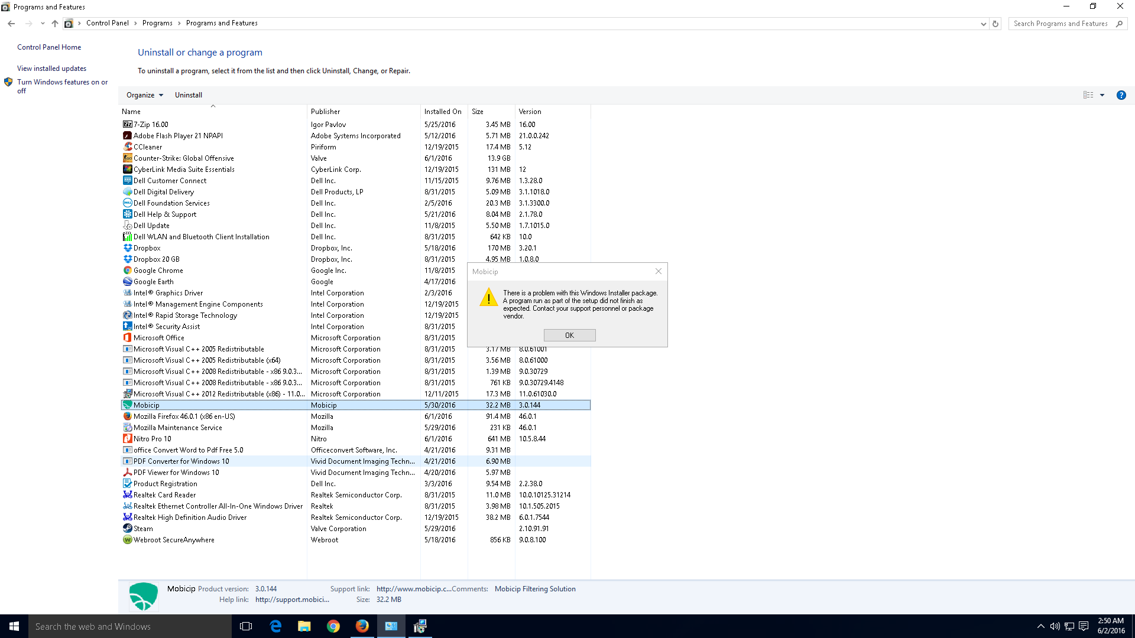Expand Control Panel breadcrumb chevron
Screen dimensions: 1135x638
point(135,23)
